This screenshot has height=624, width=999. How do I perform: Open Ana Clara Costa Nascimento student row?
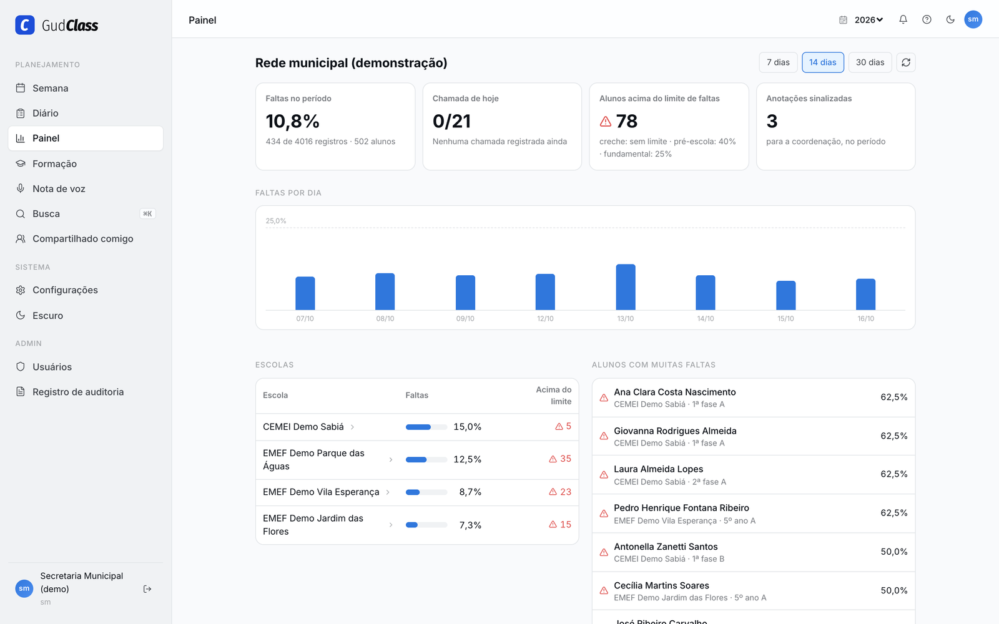coord(754,397)
